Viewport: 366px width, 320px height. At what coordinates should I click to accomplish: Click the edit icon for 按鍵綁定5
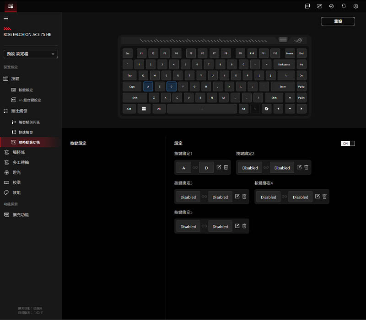(x=237, y=226)
